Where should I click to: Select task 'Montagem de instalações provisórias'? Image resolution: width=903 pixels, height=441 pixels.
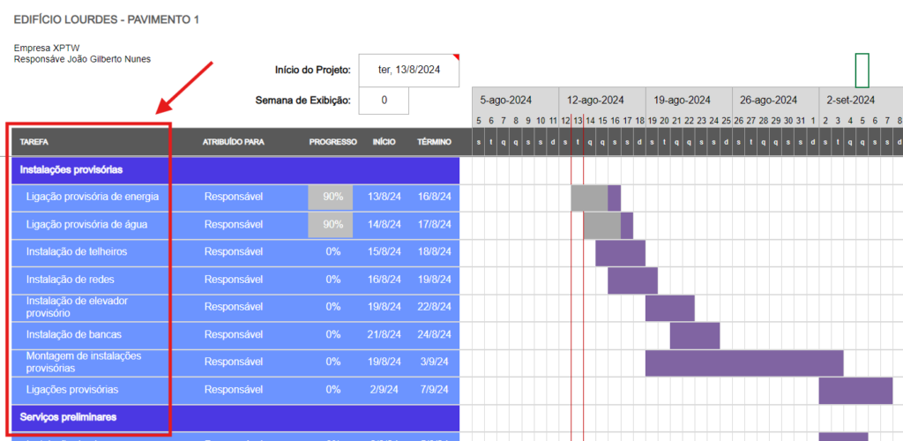point(84,363)
